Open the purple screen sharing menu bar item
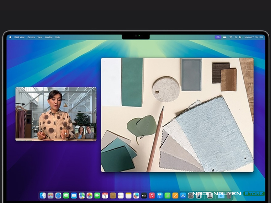The width and height of the screenshot is (271, 203). 218,37
